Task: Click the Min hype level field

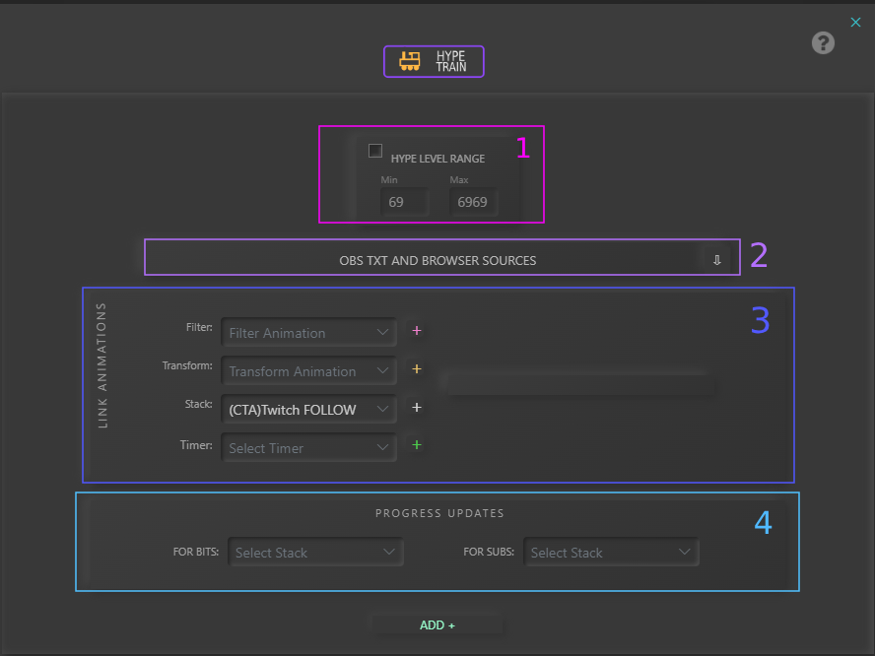Action: click(x=404, y=203)
